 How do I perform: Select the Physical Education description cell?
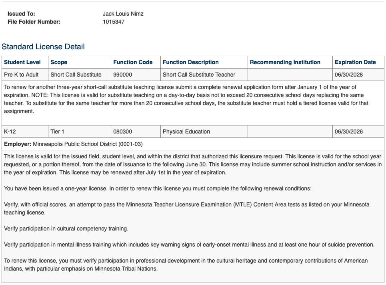coord(186,131)
